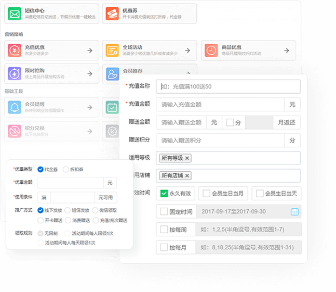Enable the 按每周 checkbox
The height and width of the screenshot is (292, 336).
point(164,230)
